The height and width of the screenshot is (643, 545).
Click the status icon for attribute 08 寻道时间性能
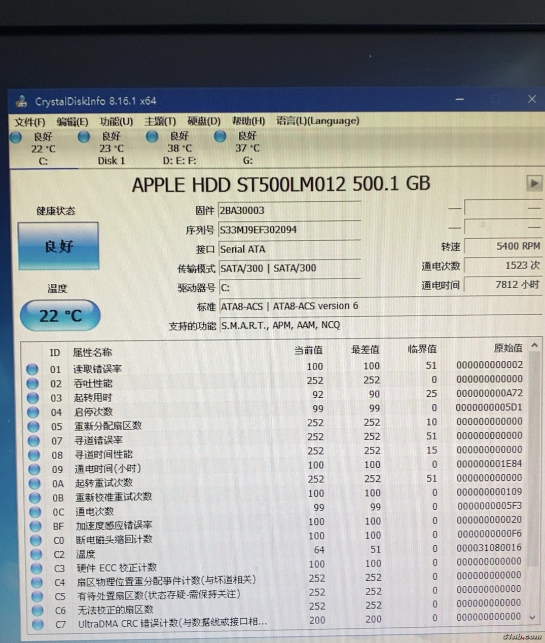pos(34,455)
